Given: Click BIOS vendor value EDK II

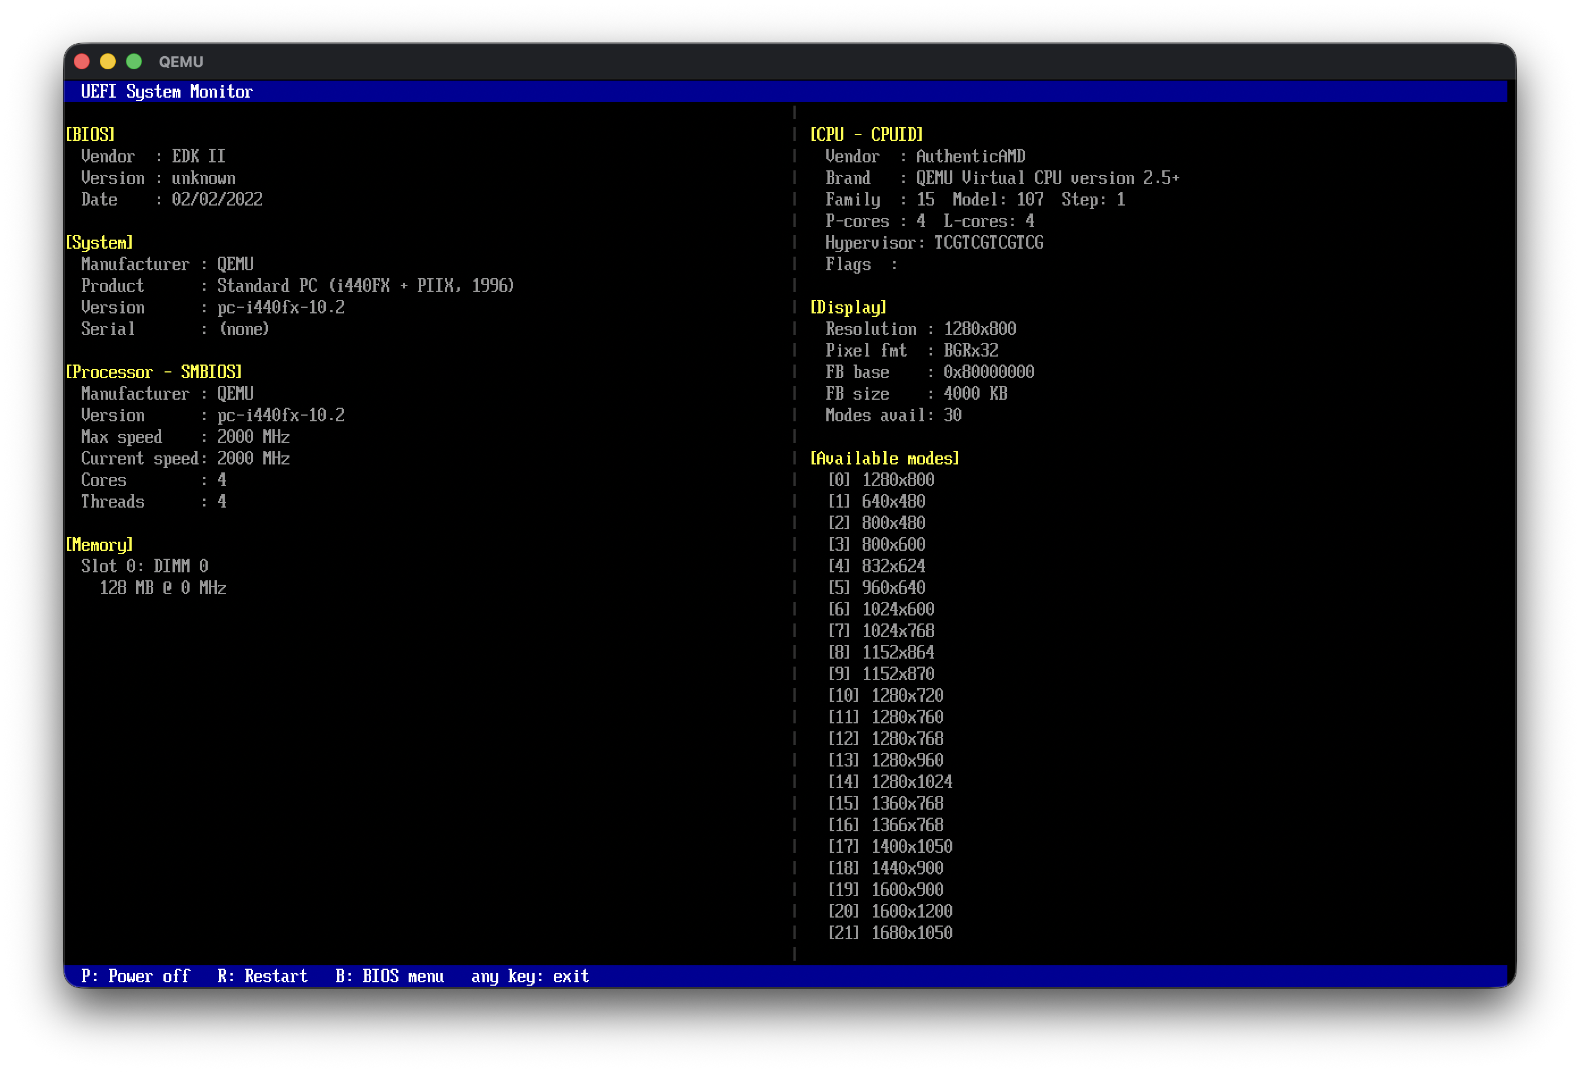Looking at the screenshot, I should click(199, 156).
